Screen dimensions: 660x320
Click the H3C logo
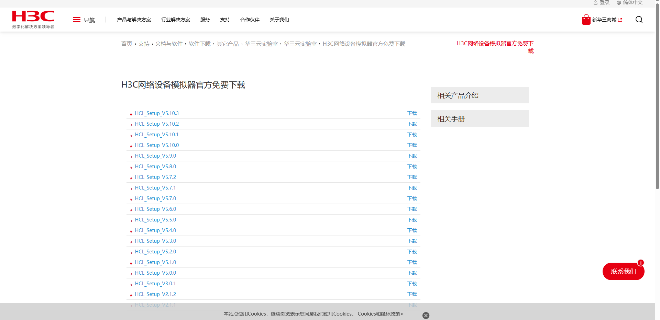tap(33, 20)
